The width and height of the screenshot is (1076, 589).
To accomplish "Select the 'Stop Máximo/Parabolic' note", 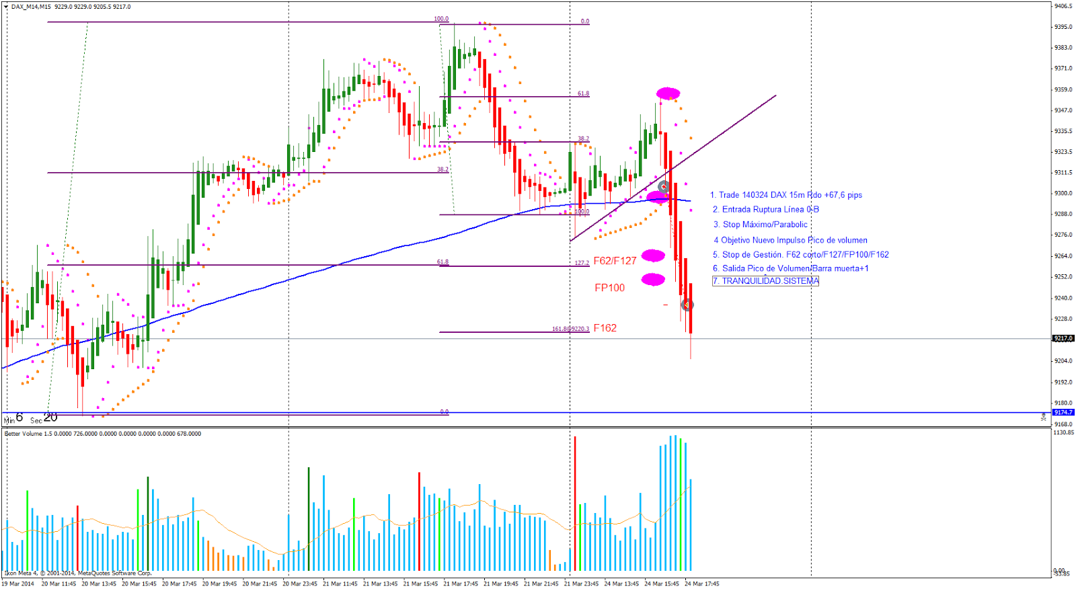I will pyautogui.click(x=761, y=225).
